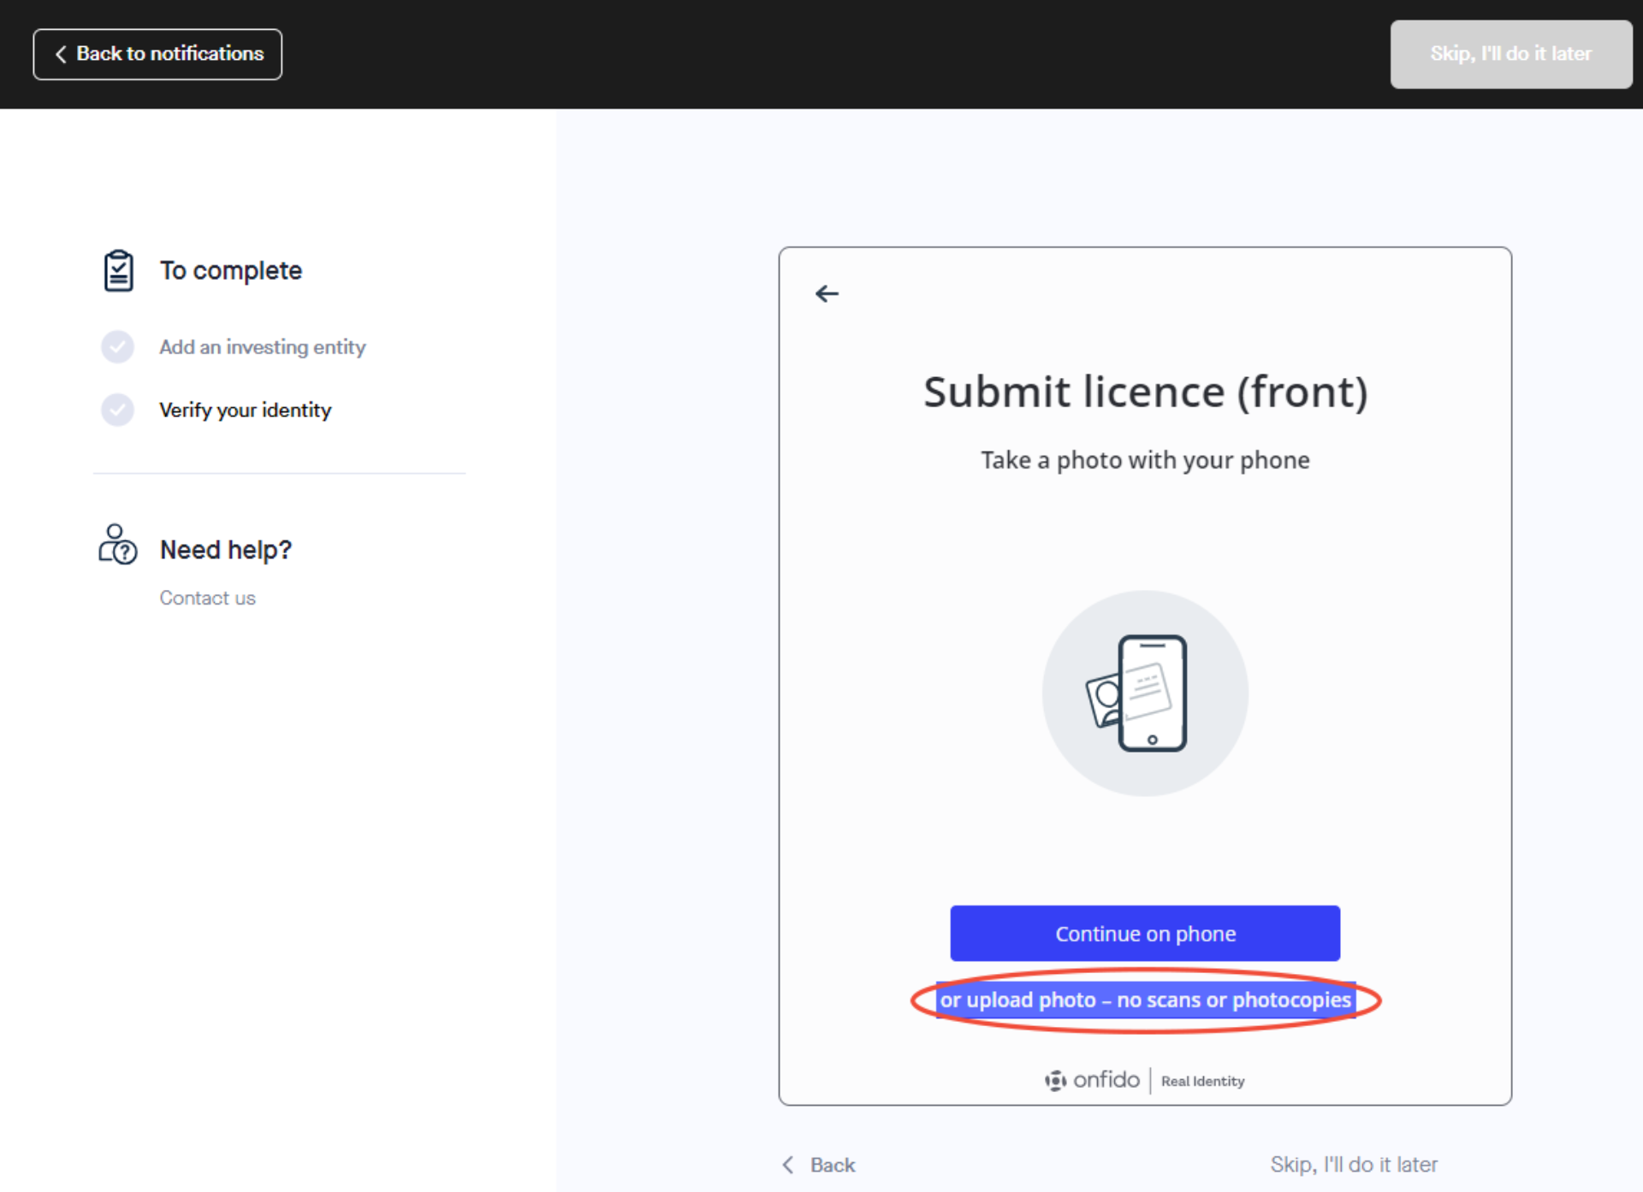Click the Back to notifications button

pos(157,54)
